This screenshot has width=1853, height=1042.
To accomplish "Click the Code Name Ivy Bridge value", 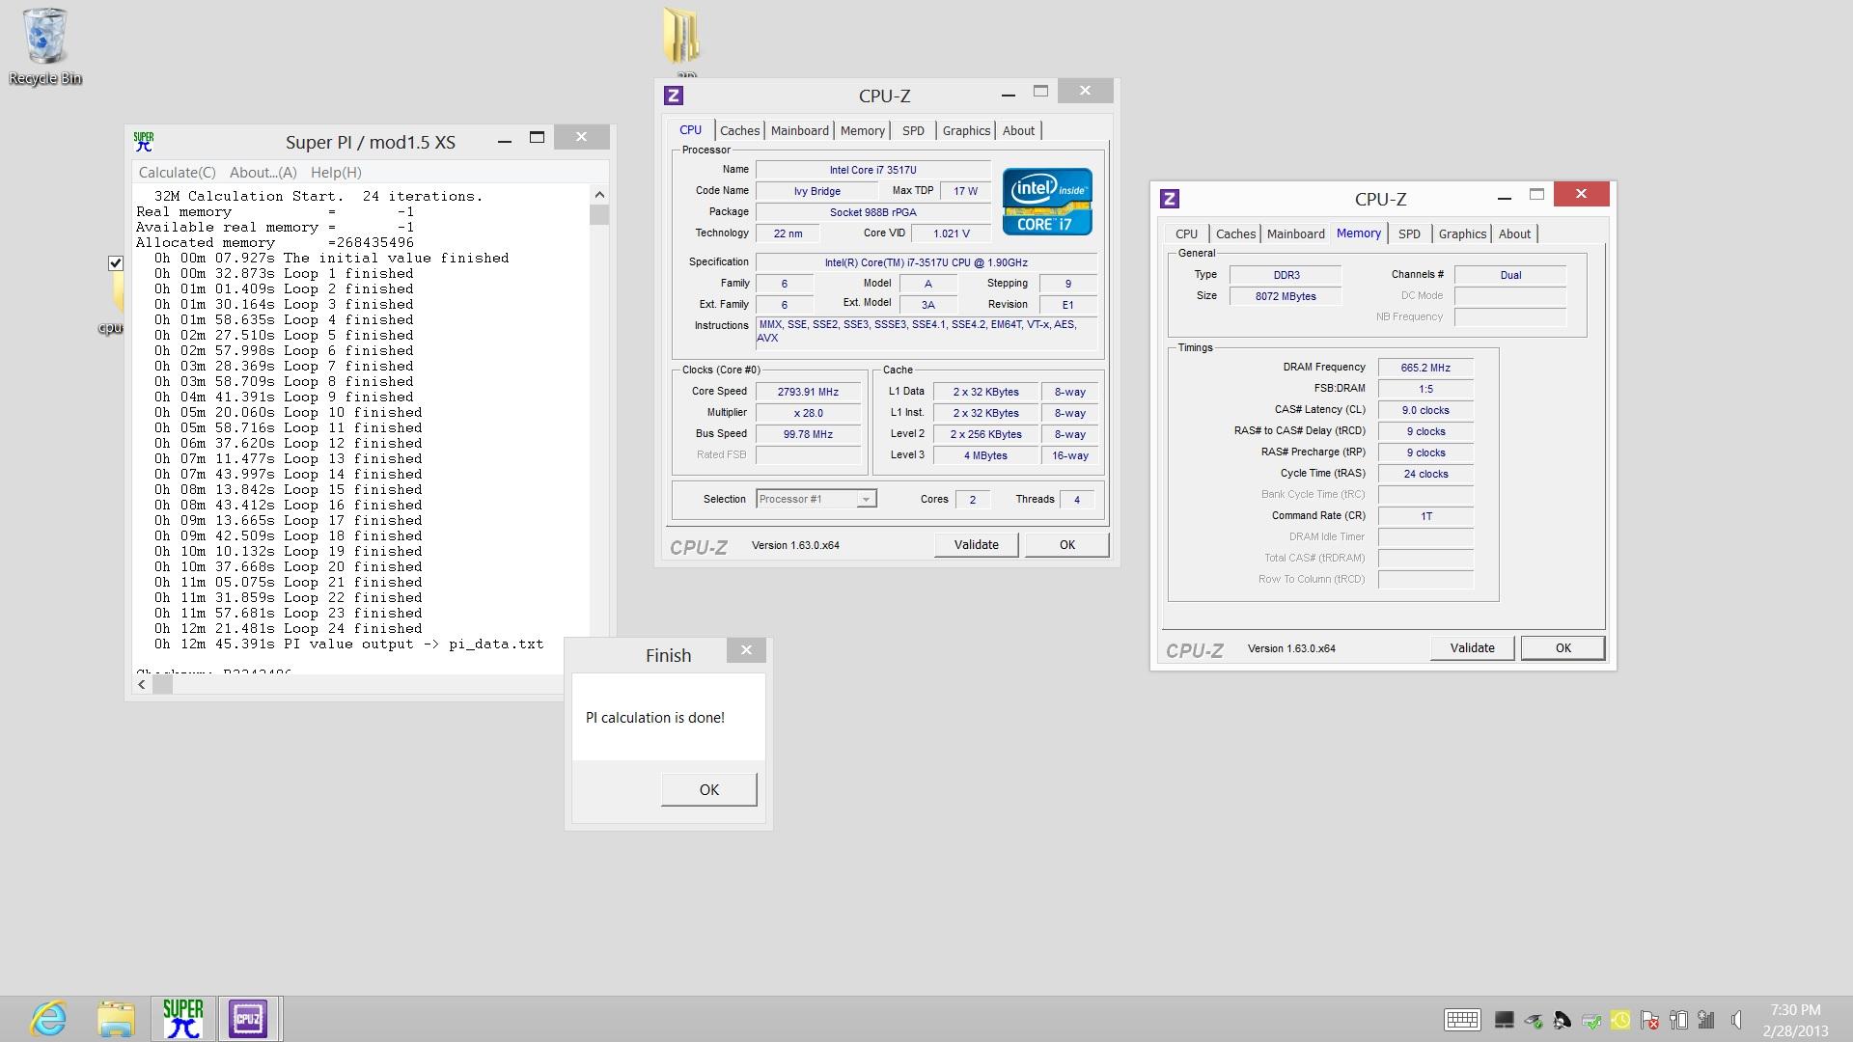I will (816, 191).
